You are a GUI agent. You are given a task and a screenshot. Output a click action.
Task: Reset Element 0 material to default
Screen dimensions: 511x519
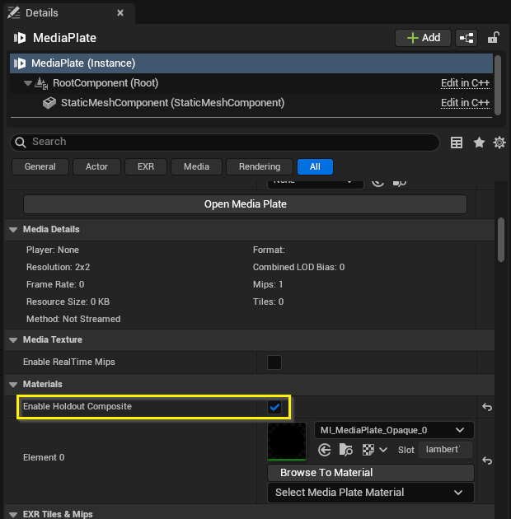coord(487,461)
